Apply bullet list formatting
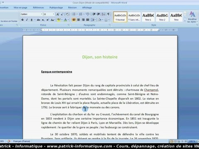This screenshot has height=149, width=199. pos(74,14)
